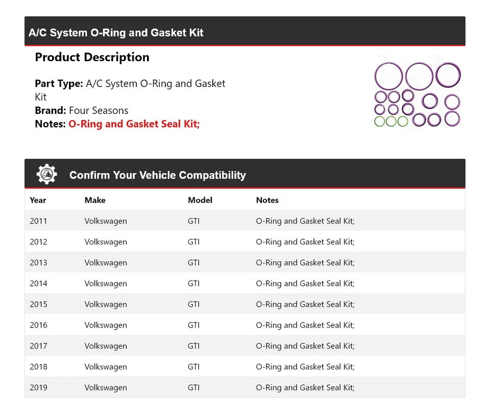490x414 pixels.
Task: Click the Make column header
Action: coord(95,200)
